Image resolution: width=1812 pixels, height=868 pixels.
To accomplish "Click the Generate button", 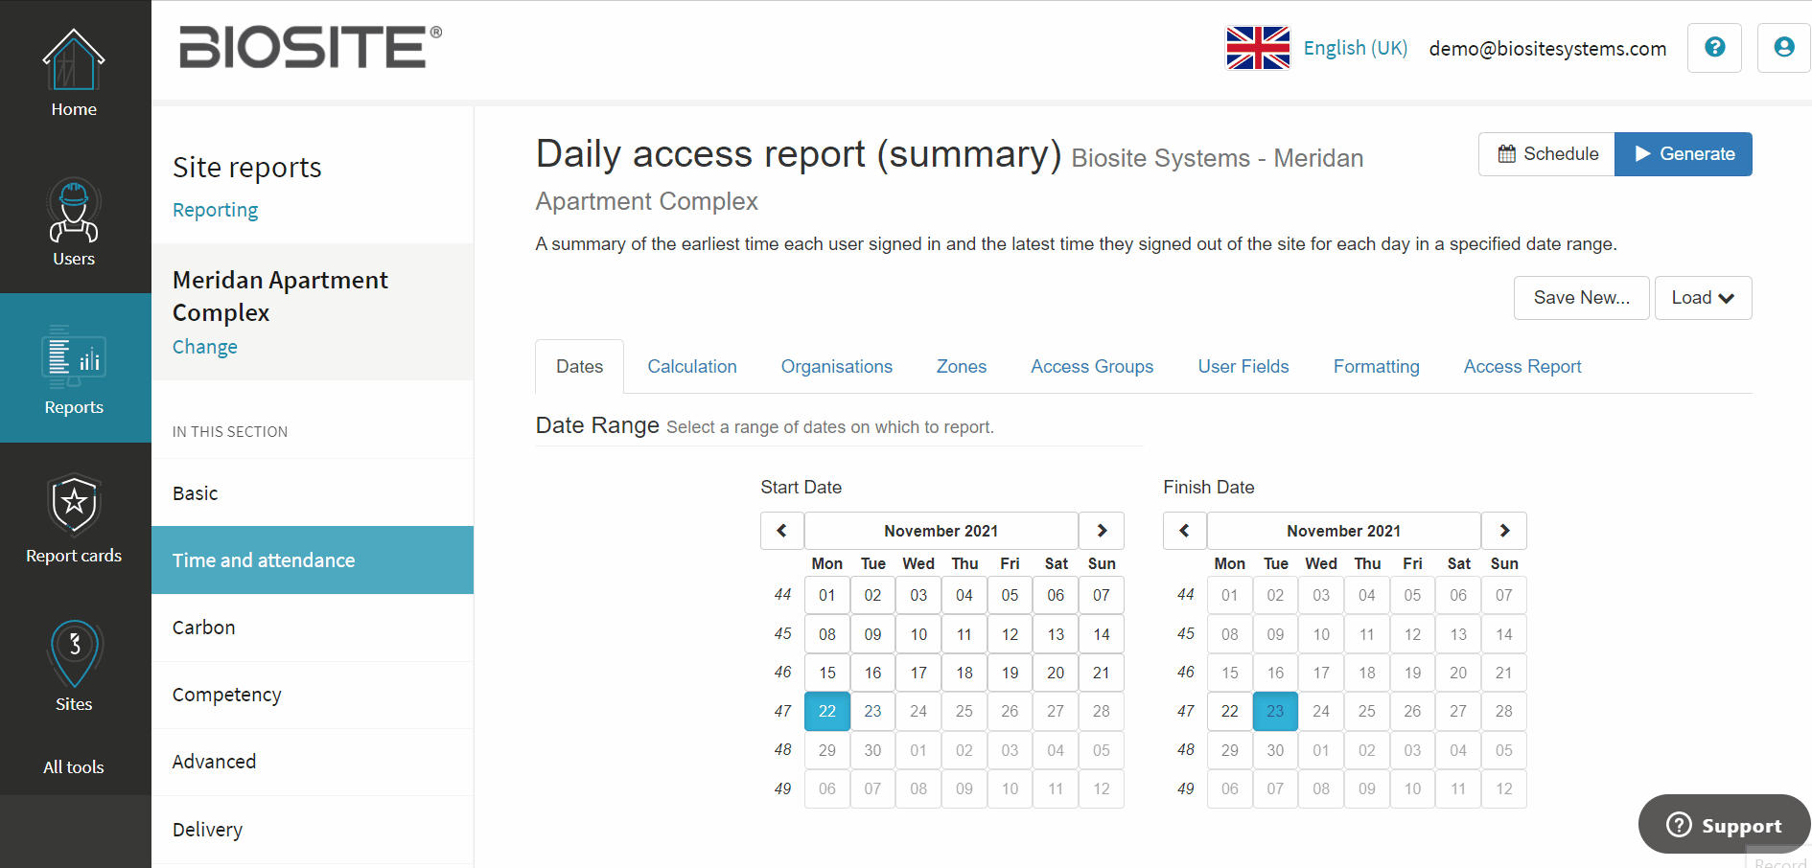I will [x=1684, y=153].
